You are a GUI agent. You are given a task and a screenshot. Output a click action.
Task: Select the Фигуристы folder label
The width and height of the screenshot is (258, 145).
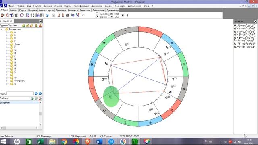tap(20, 81)
